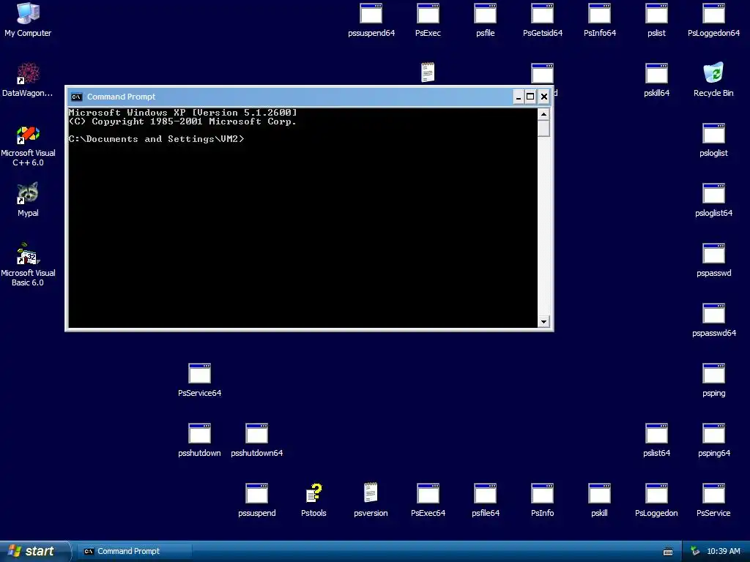Click Command Prompt taskbar button
The width and height of the screenshot is (750, 562).
click(135, 552)
